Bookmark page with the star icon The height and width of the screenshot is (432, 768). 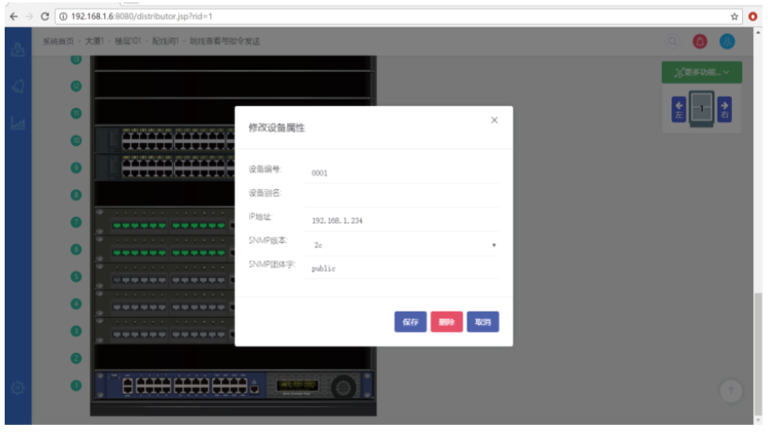[734, 16]
